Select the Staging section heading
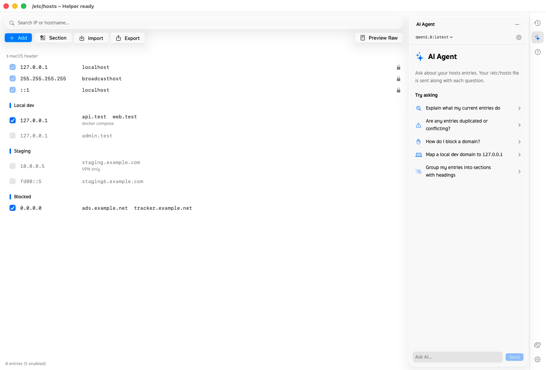The image size is (546, 370). click(x=22, y=151)
